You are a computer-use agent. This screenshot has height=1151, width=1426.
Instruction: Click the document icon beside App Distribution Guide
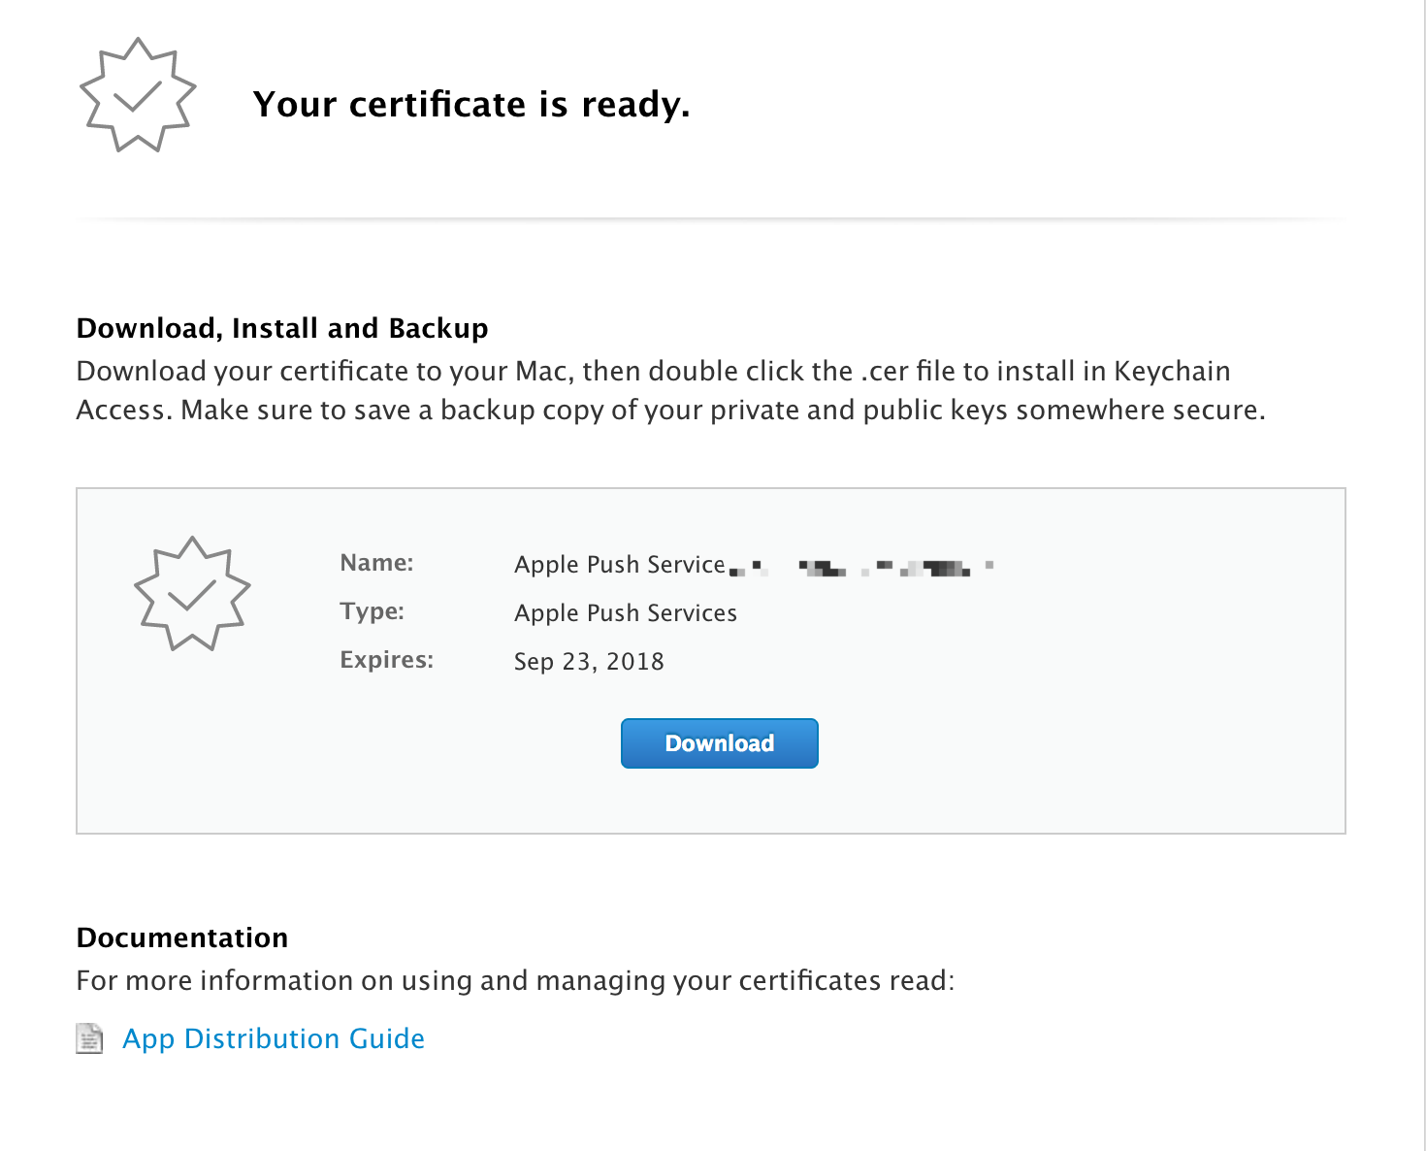click(x=89, y=1038)
